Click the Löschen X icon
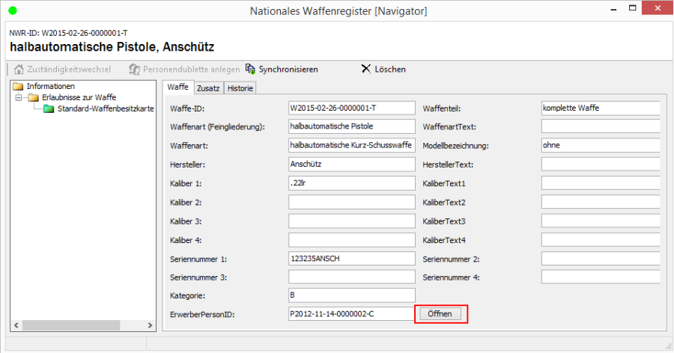 click(365, 69)
